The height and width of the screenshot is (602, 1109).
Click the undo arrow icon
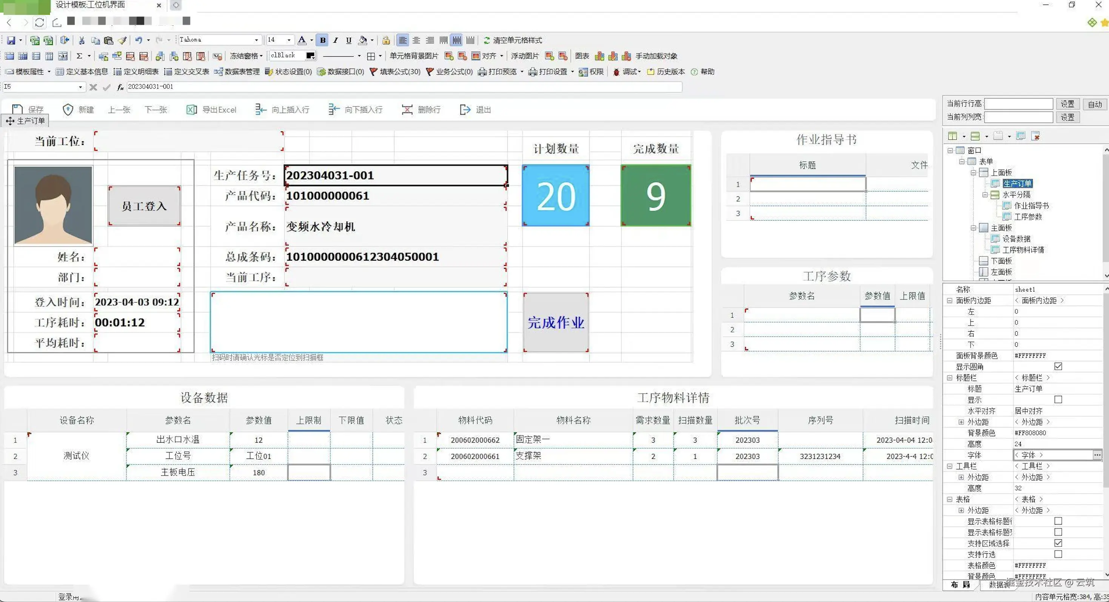(x=138, y=40)
